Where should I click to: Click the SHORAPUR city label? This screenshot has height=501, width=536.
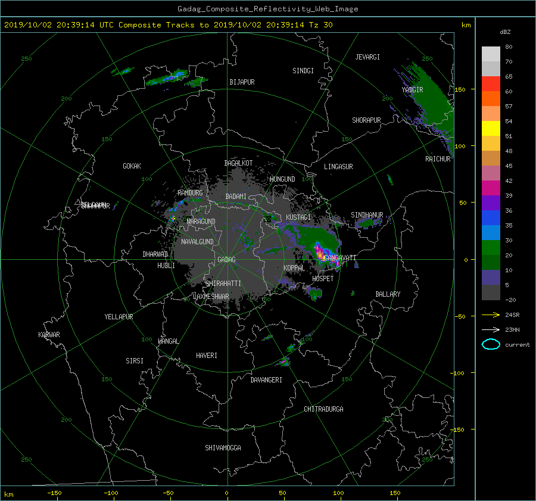[x=366, y=120]
